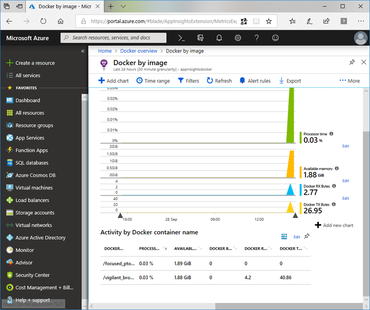Pin the activity table to dashboard
This screenshot has height=310, width=370.
coord(307,236)
